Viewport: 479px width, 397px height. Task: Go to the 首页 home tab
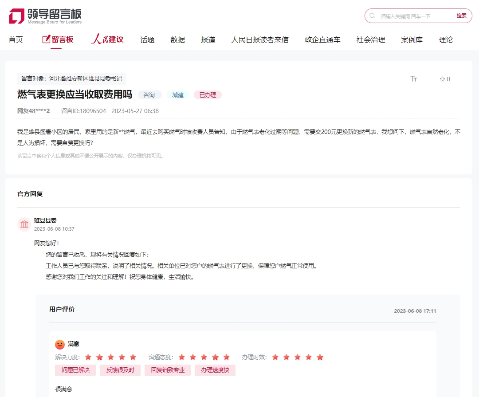pyautogui.click(x=16, y=39)
